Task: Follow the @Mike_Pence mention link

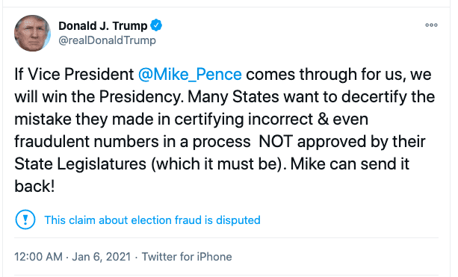Action: (190, 75)
